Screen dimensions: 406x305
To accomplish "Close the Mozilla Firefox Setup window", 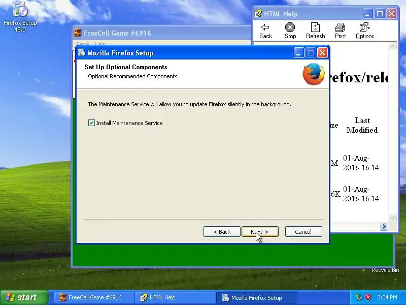I will point(322,53).
